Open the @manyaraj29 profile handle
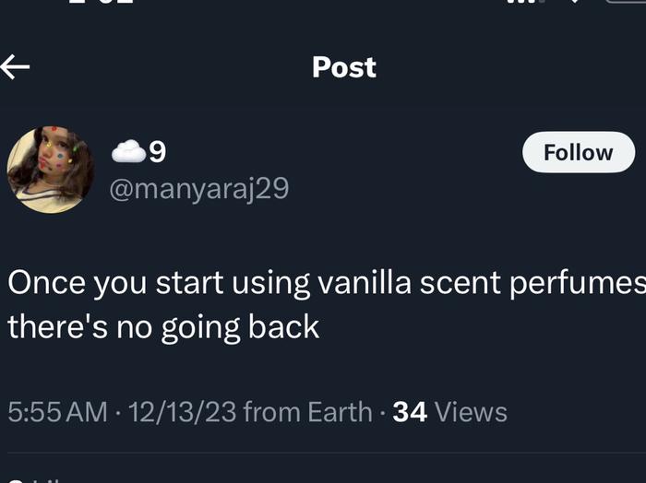This screenshot has height=483, width=646. (199, 189)
